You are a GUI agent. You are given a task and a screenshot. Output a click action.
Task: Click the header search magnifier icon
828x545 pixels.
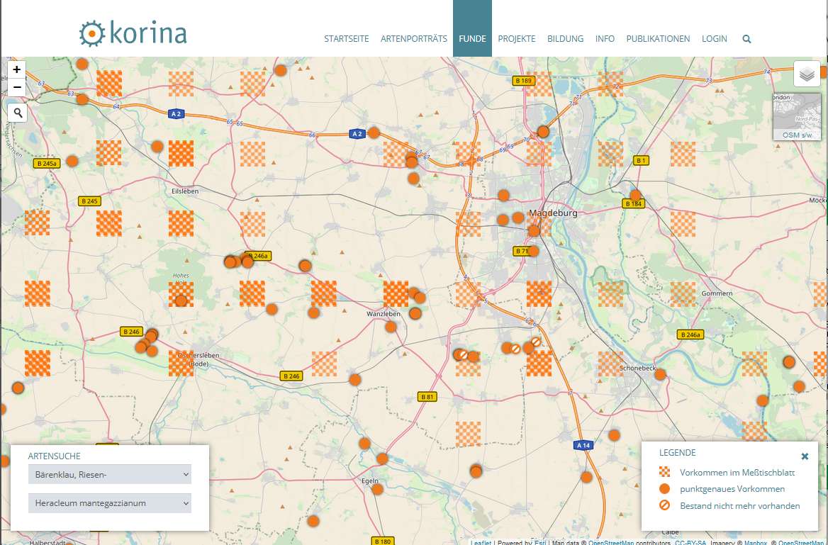pos(746,39)
